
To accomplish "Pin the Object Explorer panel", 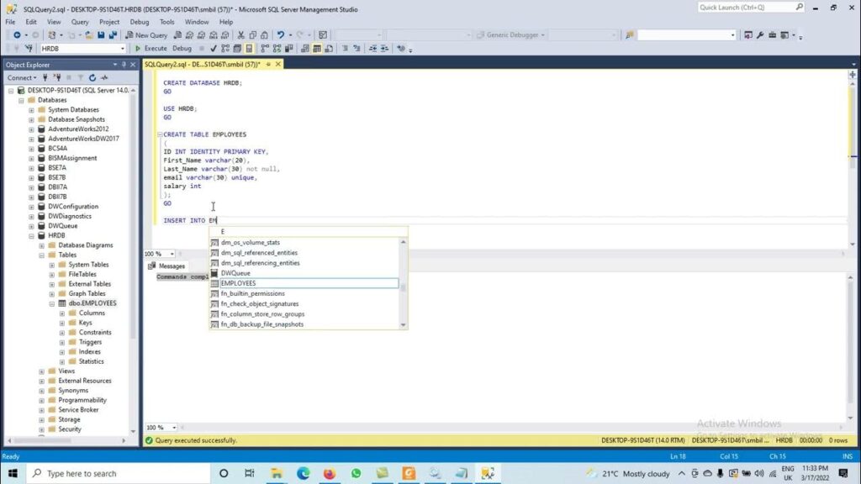I will click(124, 65).
